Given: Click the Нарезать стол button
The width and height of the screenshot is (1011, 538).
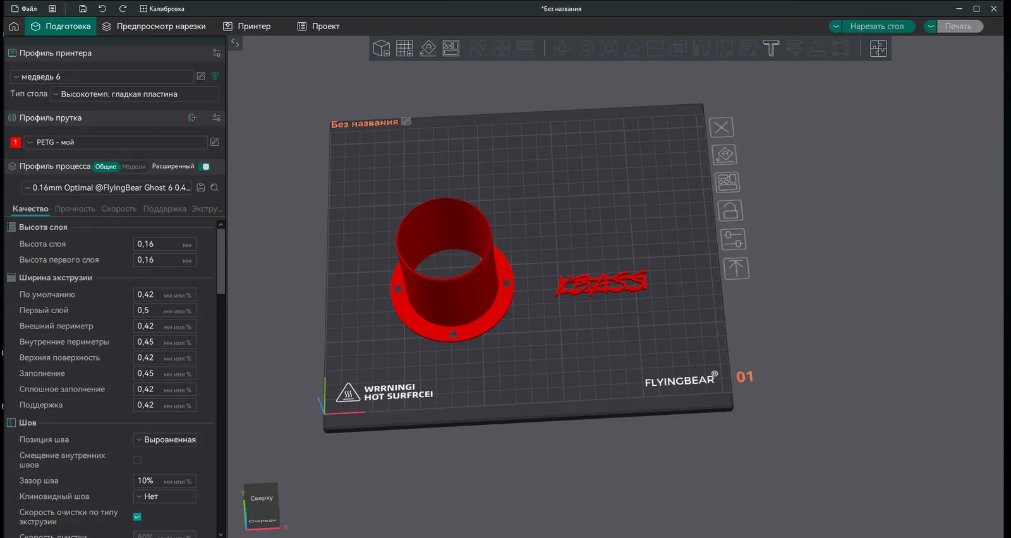Looking at the screenshot, I should [x=876, y=27].
